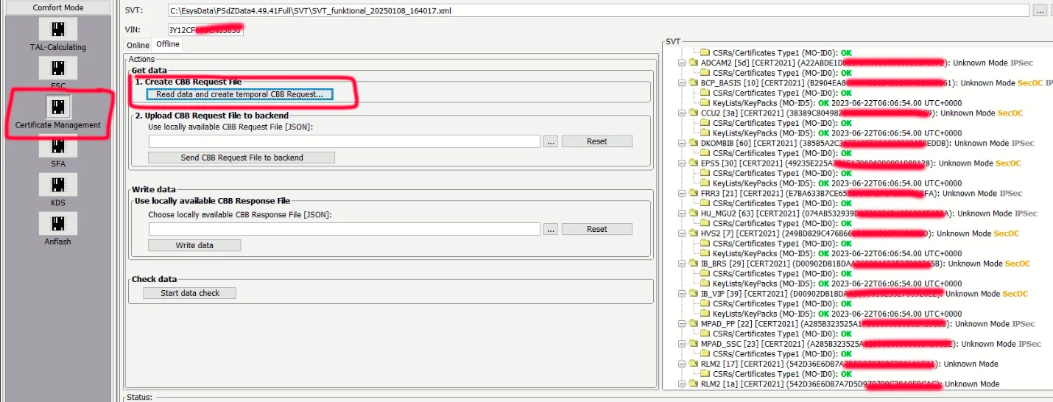Browse for a CBB Response File

point(551,229)
